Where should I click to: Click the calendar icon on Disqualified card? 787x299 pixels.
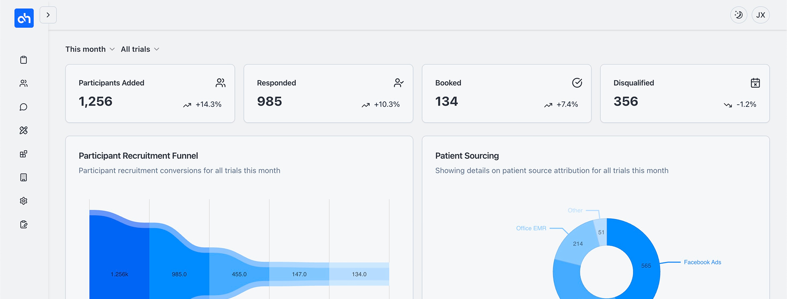click(x=755, y=83)
